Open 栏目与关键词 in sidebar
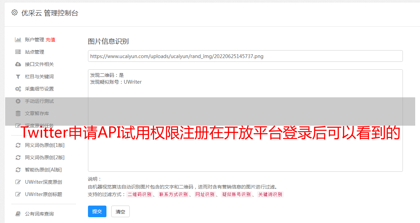This screenshot has height=223, width=420. point(39,76)
